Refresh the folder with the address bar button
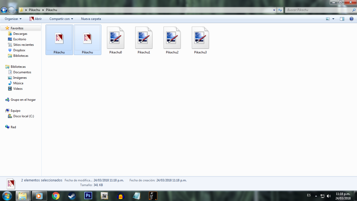This screenshot has width=357, height=201. click(x=280, y=10)
